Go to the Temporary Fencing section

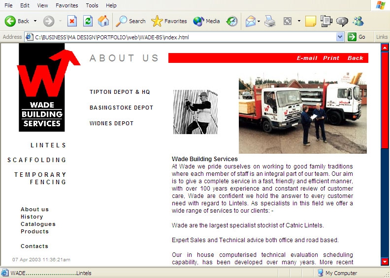point(40,178)
